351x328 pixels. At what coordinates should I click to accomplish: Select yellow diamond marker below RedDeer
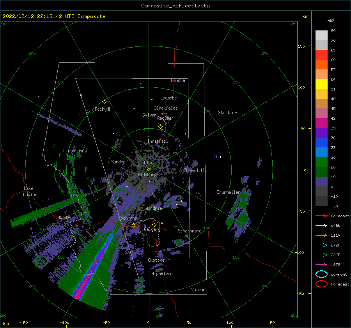(161, 127)
